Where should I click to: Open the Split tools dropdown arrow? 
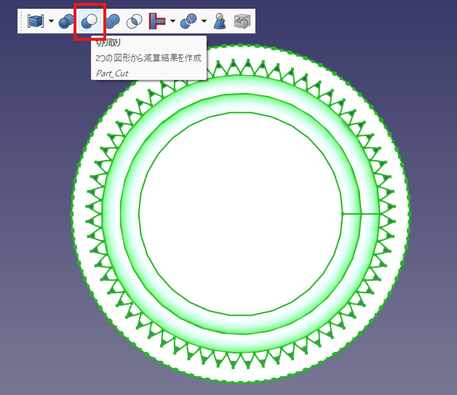[204, 21]
